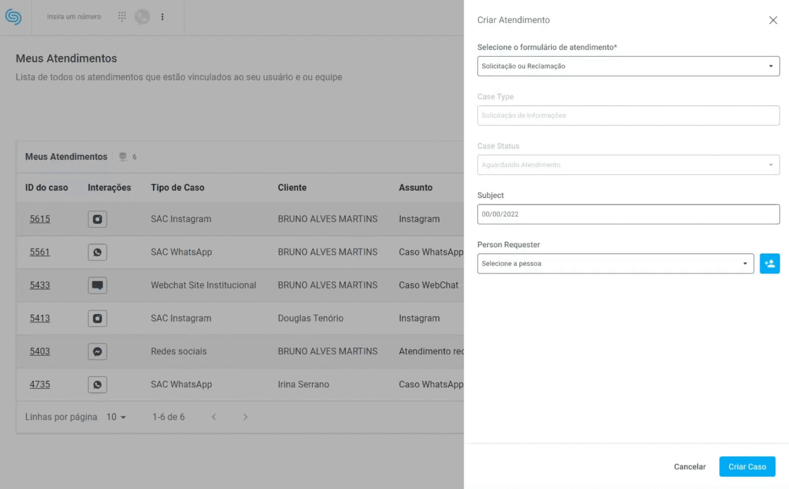Open the three-dot options menu in header

(162, 17)
